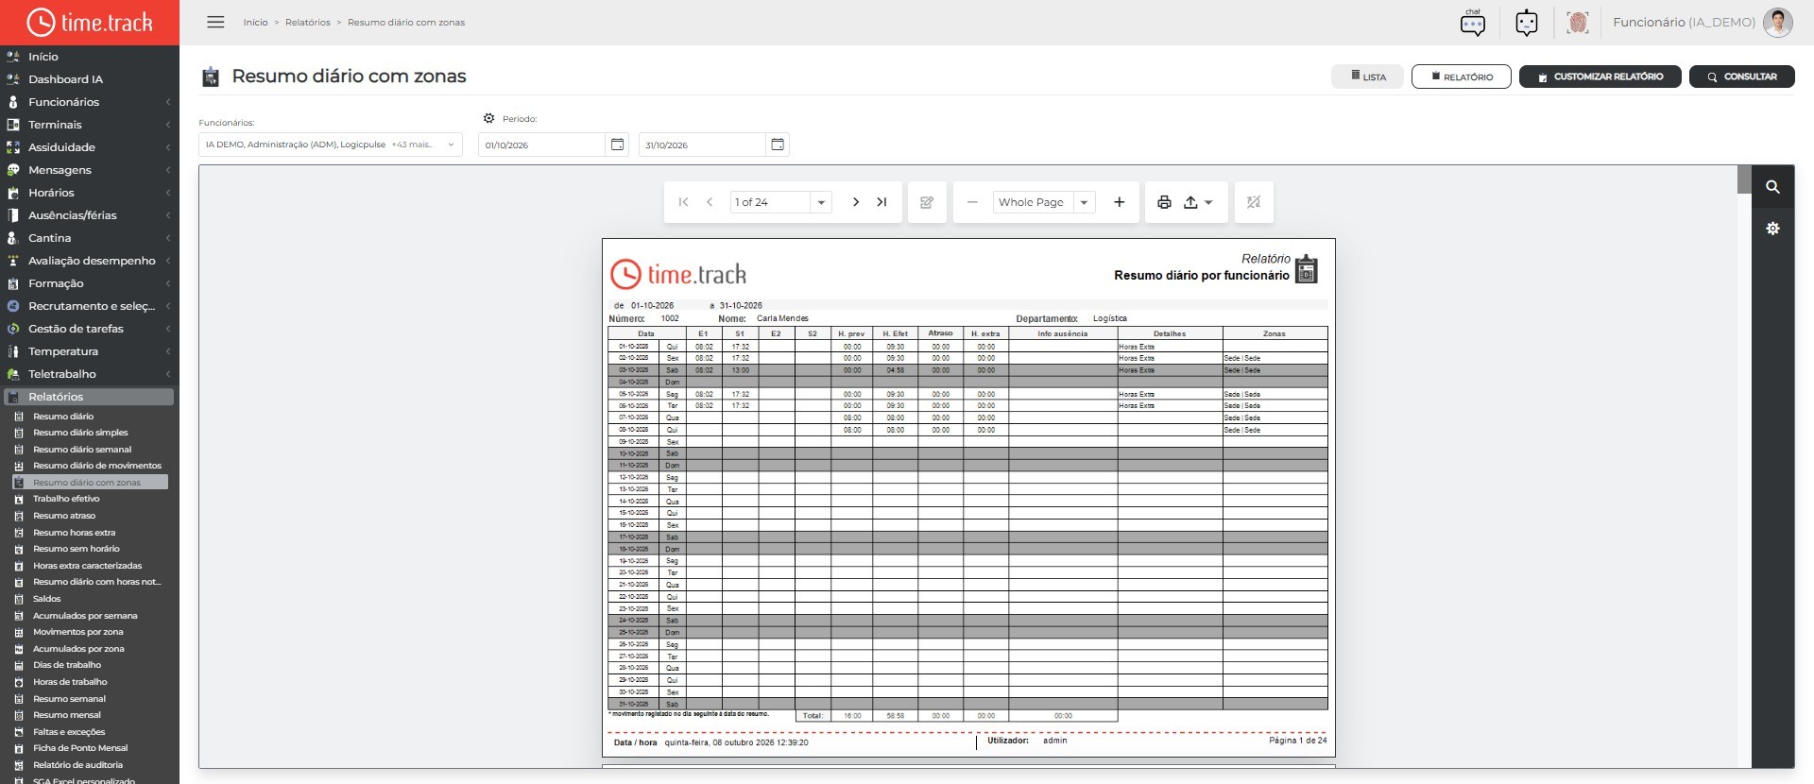Image resolution: width=1814 pixels, height=784 pixels.
Task: Open start date calendar picker
Action: coord(617,145)
